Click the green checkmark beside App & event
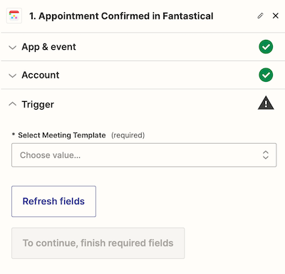 pyautogui.click(x=266, y=47)
